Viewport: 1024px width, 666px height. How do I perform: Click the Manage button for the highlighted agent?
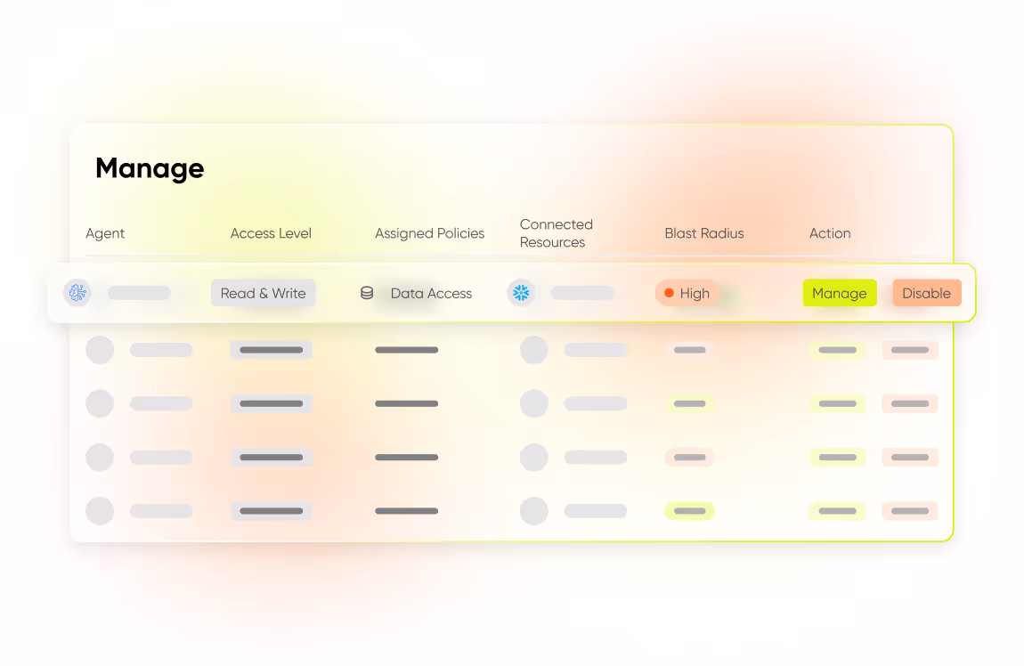pos(839,292)
